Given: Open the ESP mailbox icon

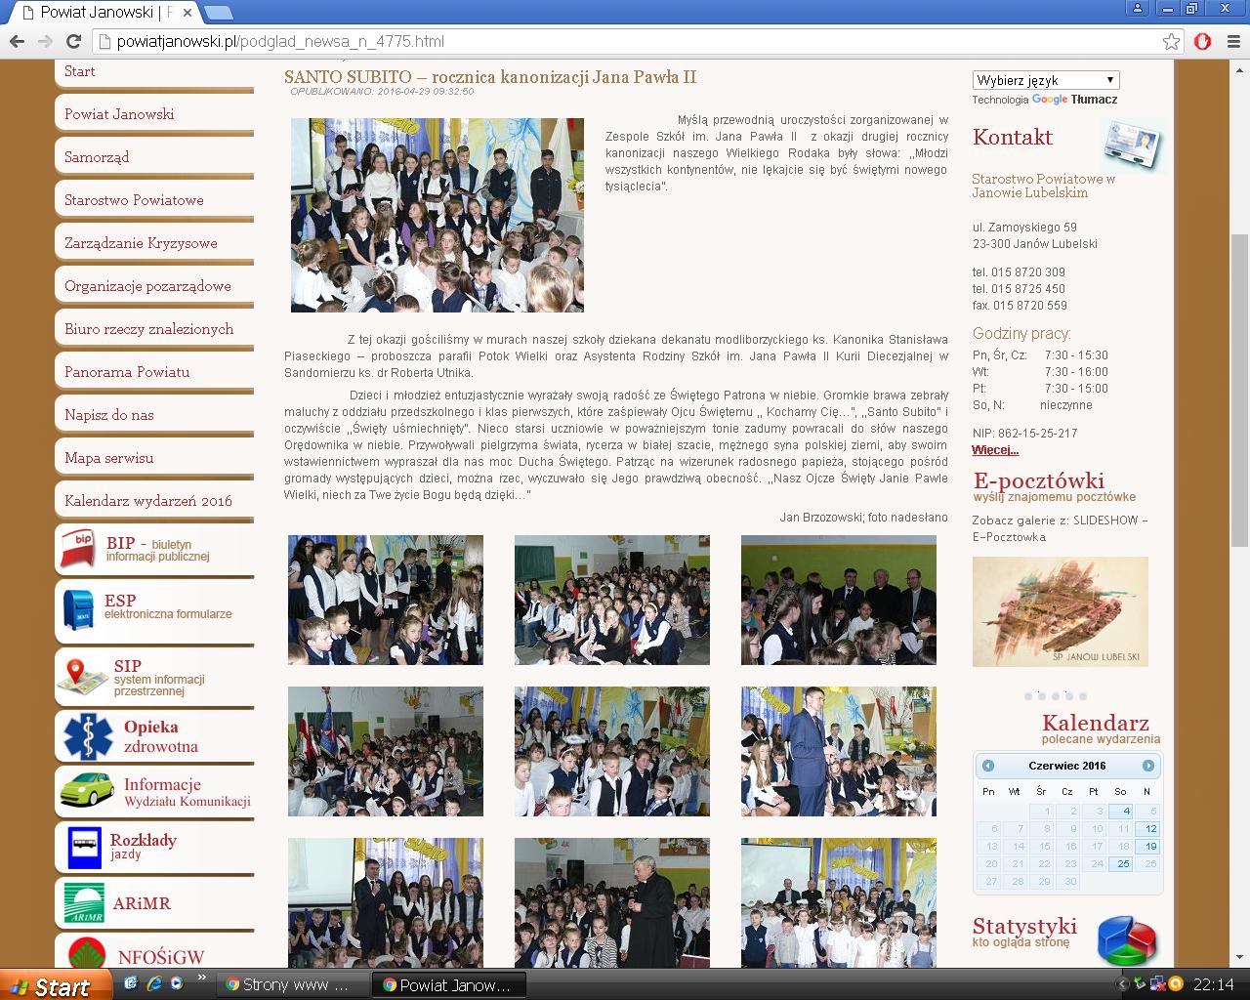Looking at the screenshot, I should click(78, 606).
